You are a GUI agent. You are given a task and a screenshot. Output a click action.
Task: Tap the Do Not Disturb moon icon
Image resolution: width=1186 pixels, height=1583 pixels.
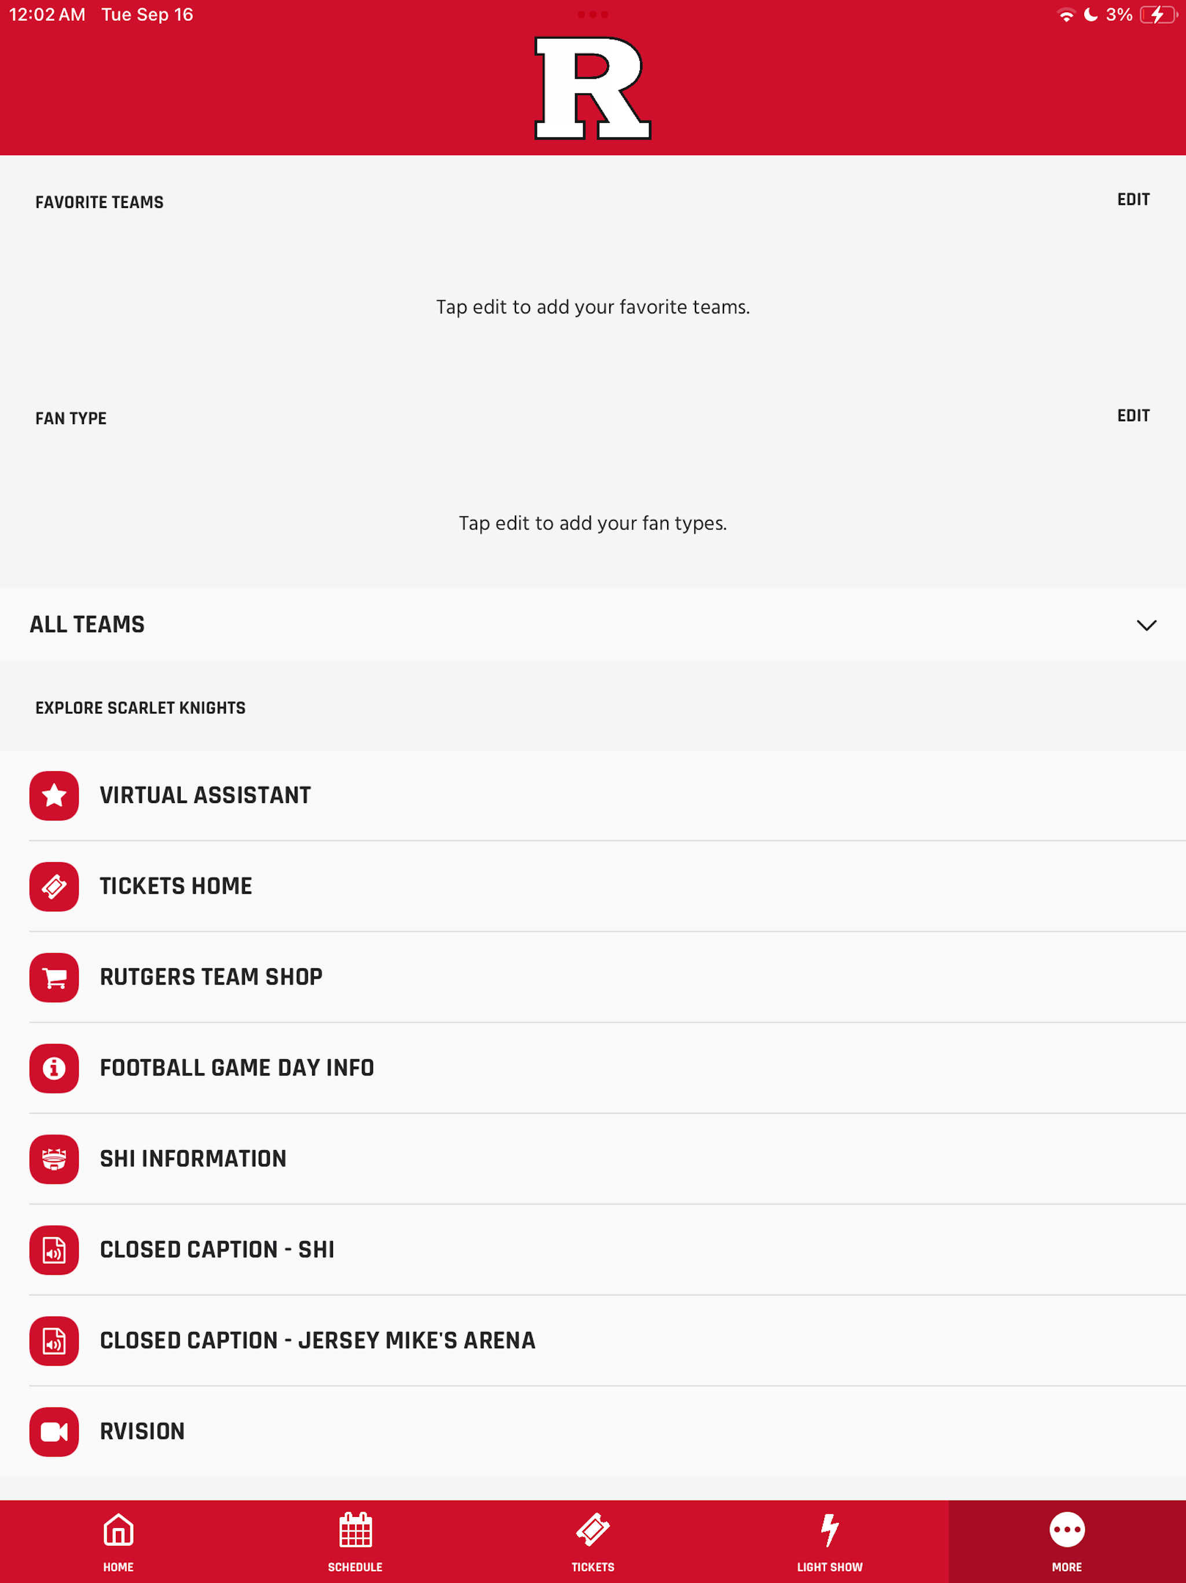(x=1090, y=15)
